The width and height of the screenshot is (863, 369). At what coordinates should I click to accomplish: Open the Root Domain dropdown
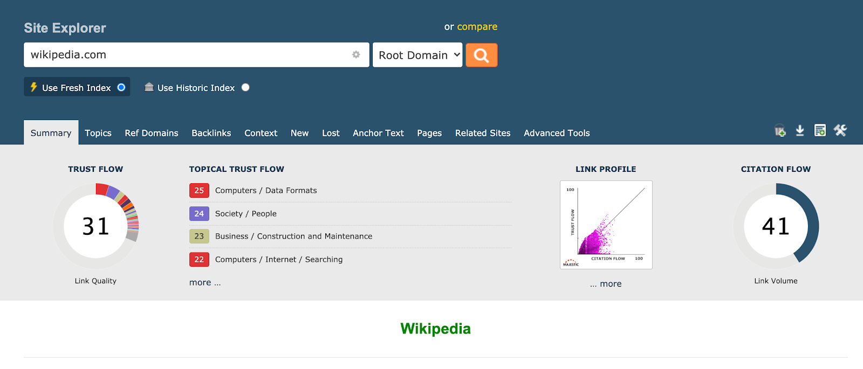tap(417, 55)
